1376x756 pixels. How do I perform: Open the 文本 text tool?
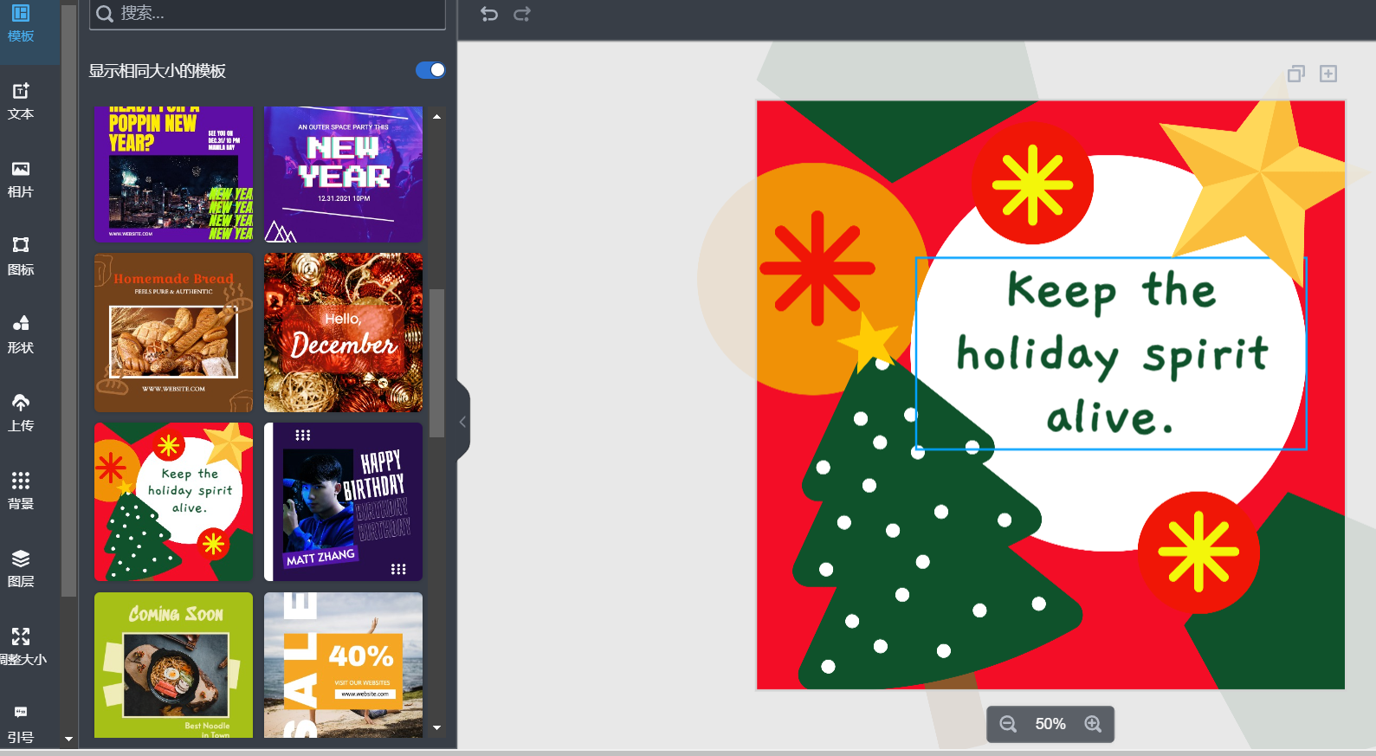21,101
